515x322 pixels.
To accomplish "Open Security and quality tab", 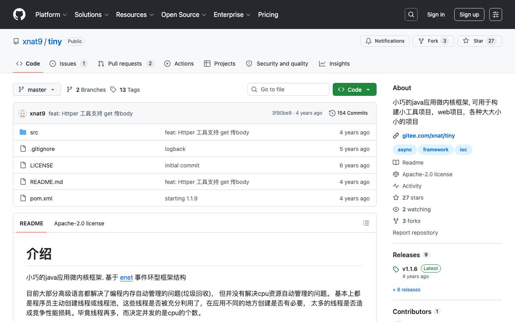I will click(x=277, y=64).
